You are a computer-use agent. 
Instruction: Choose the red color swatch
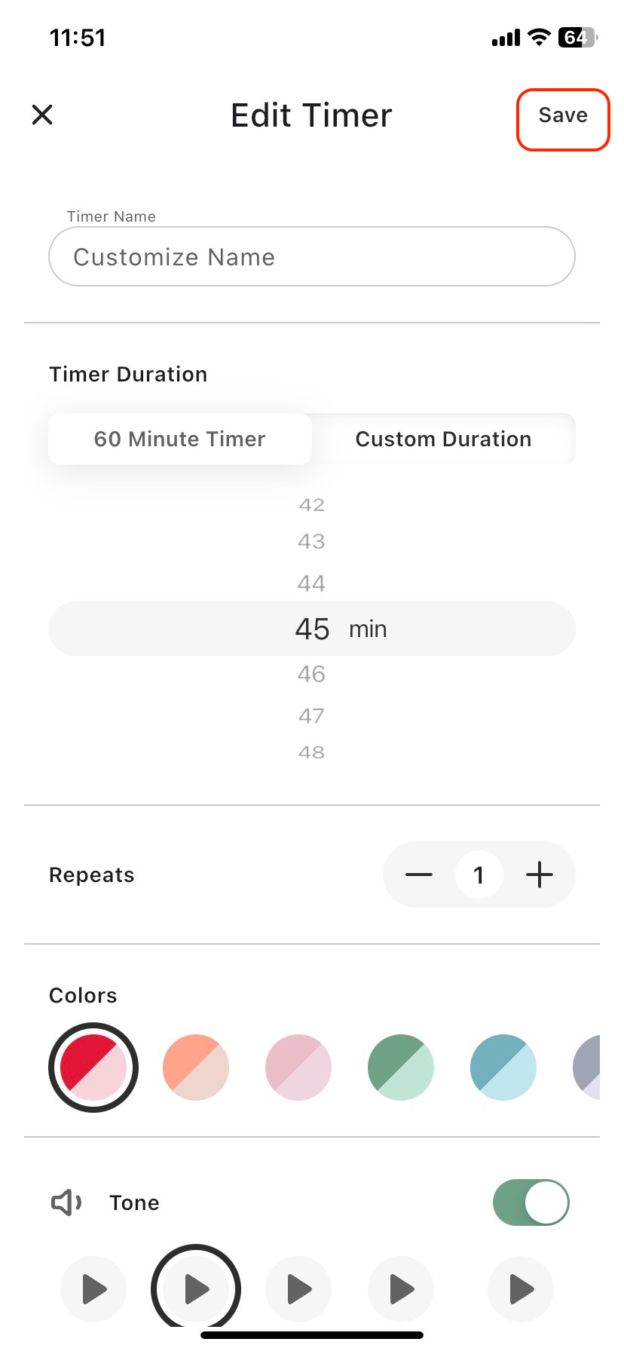coord(93,1068)
